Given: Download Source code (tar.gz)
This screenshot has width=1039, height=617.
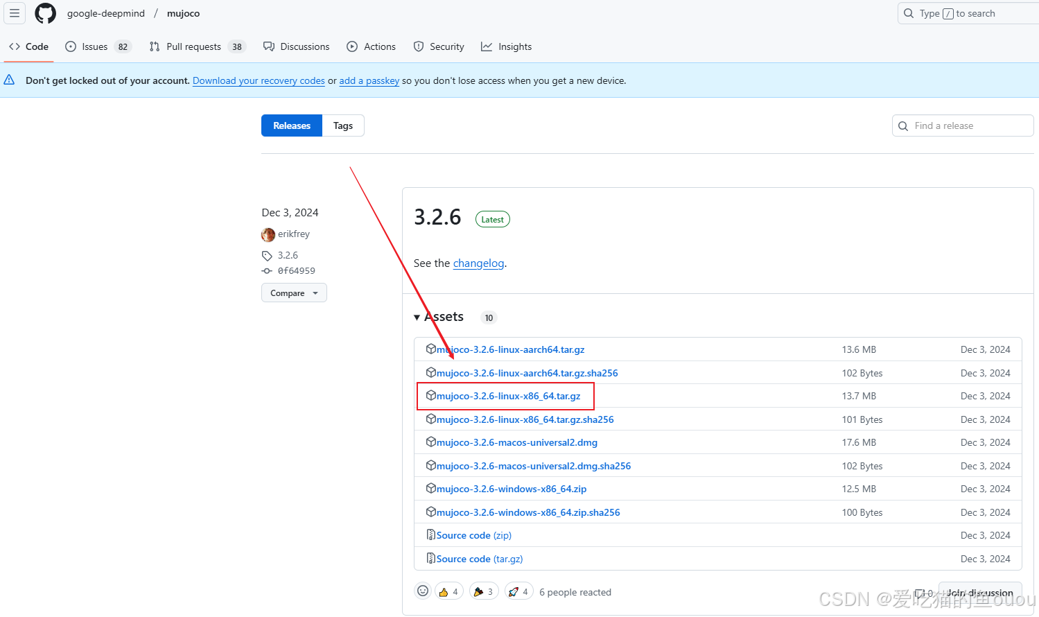Looking at the screenshot, I should [x=479, y=559].
